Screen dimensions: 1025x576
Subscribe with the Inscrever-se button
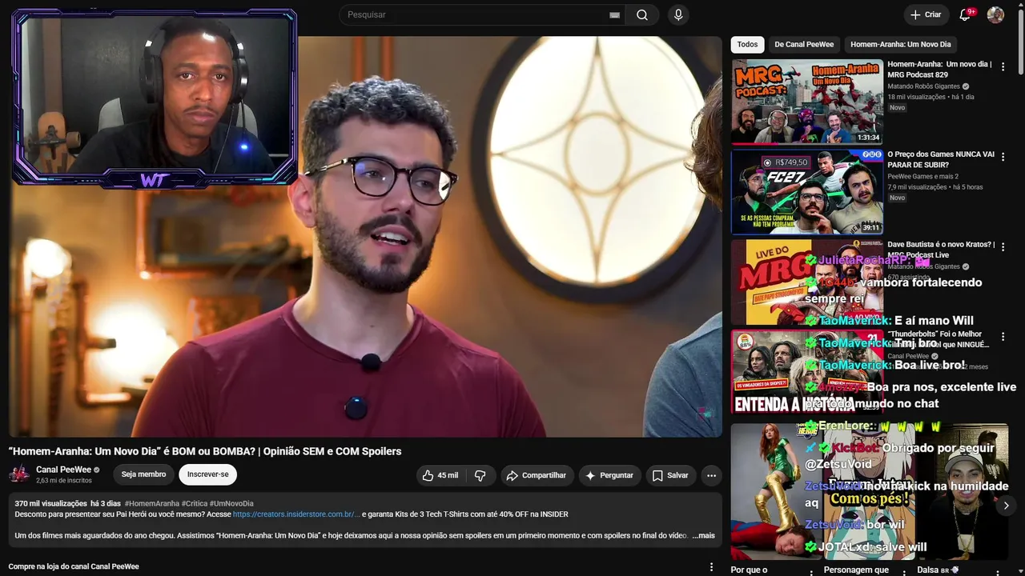(208, 474)
